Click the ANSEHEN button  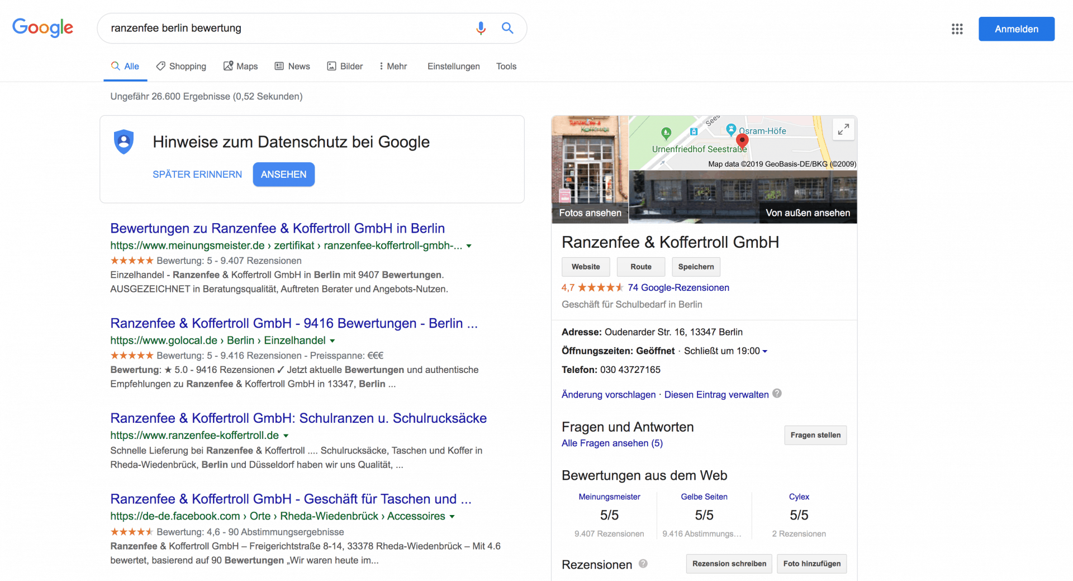283,174
